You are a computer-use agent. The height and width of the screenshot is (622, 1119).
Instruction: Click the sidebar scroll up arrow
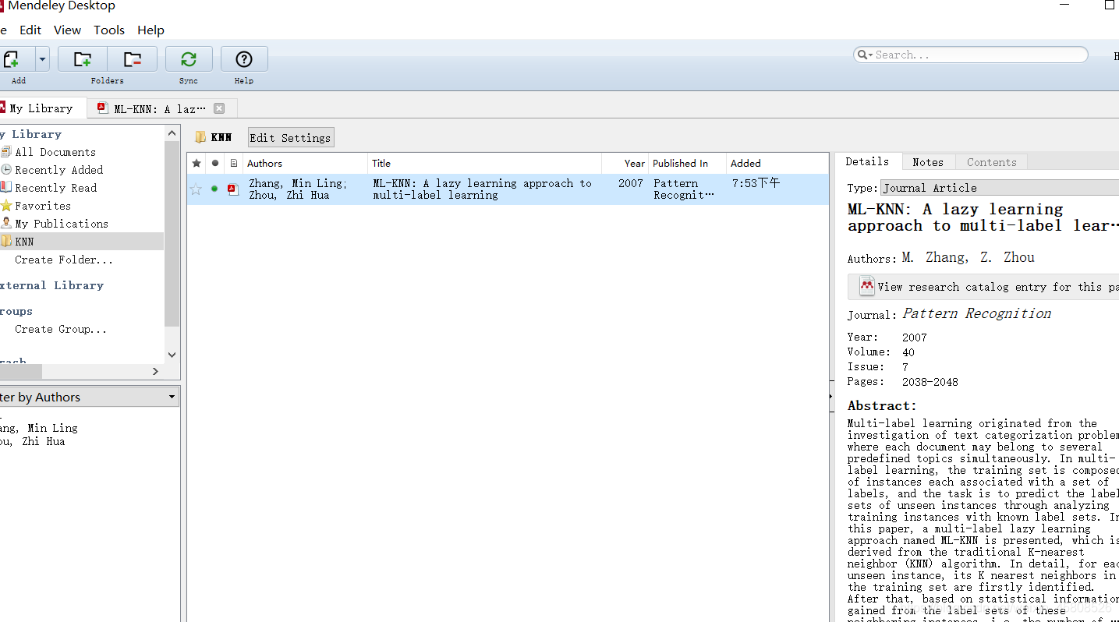[172, 133]
